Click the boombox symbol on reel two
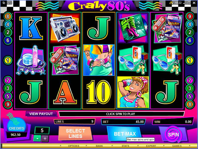The height and width of the screenshot is (149, 198). coord(65,28)
